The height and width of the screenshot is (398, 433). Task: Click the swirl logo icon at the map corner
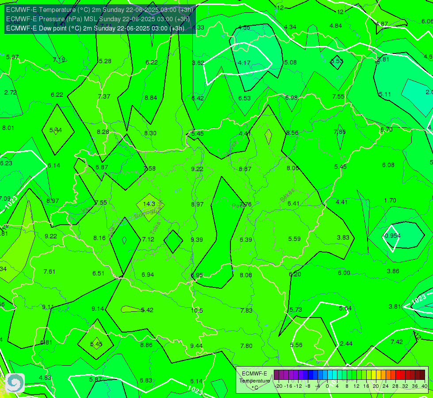click(x=15, y=383)
